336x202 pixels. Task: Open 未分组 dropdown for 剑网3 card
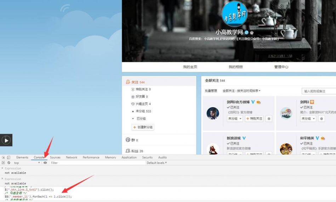pyautogui.click(x=308, y=119)
